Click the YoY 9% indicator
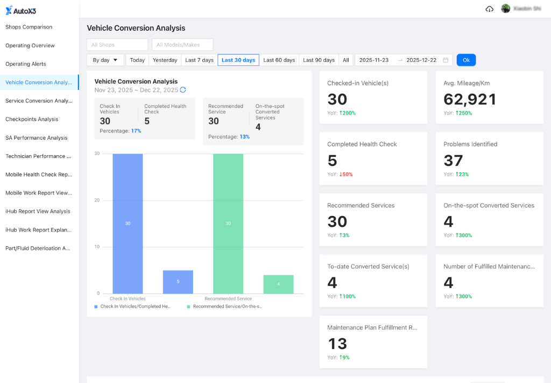This screenshot has width=551, height=383. (344, 357)
